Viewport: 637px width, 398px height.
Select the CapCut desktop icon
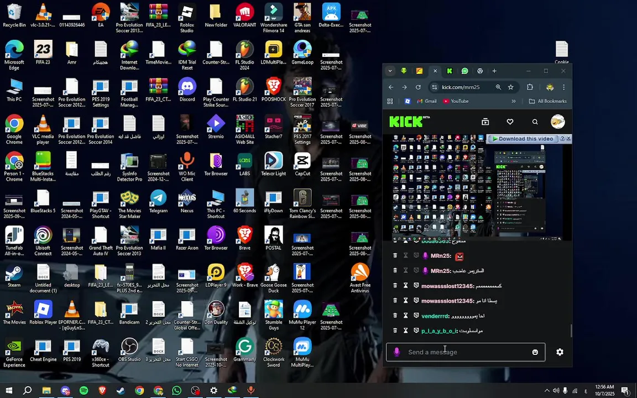point(302,164)
